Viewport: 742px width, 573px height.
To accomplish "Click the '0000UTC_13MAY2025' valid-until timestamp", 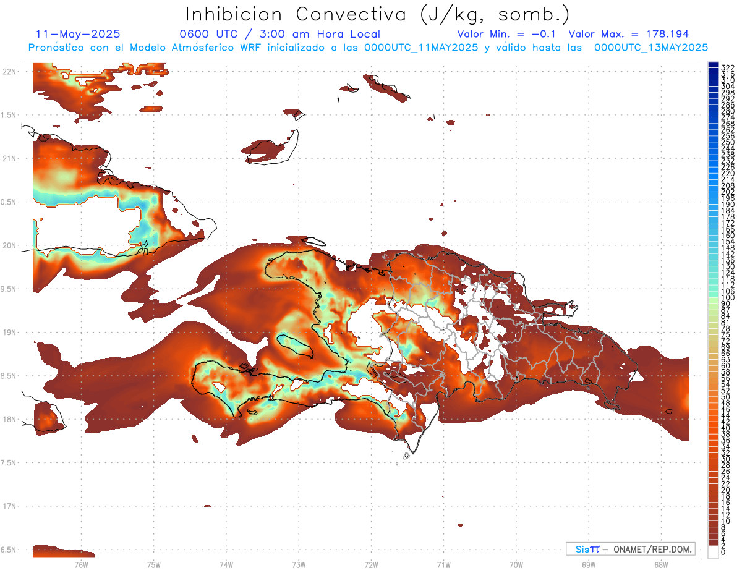I will [x=650, y=47].
